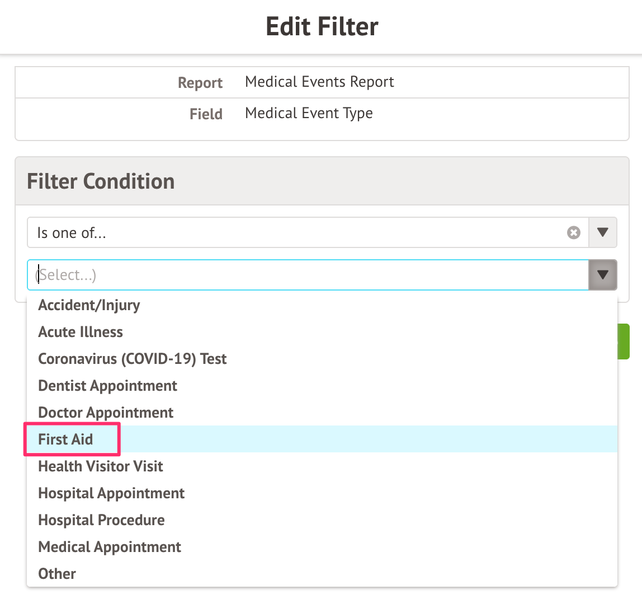Choose Accident/Injury from the list
This screenshot has height=608, width=642.
89,305
